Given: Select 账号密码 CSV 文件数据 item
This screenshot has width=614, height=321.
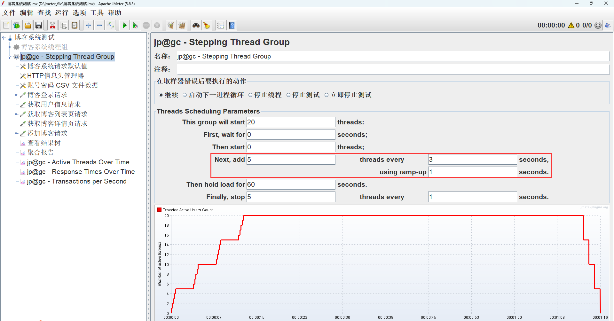Looking at the screenshot, I should [62, 85].
